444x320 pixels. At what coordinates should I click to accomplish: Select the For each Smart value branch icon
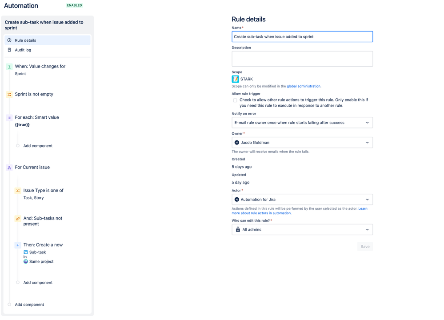(x=9, y=117)
